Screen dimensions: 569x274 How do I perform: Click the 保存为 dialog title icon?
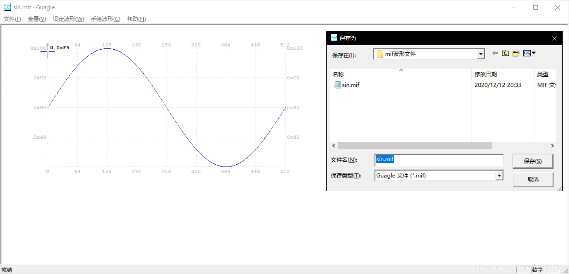pos(334,38)
